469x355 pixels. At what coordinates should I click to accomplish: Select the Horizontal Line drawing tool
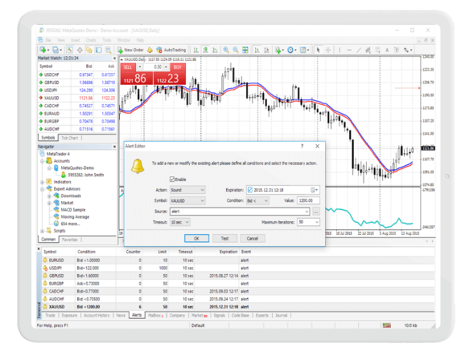tap(349, 50)
